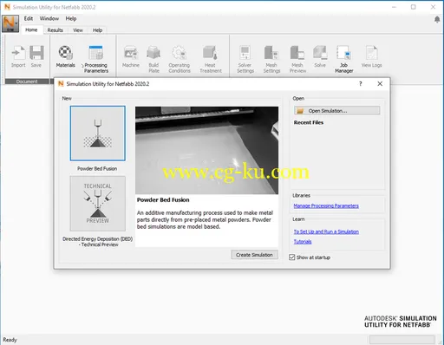Open the Job Manager

tap(344, 59)
